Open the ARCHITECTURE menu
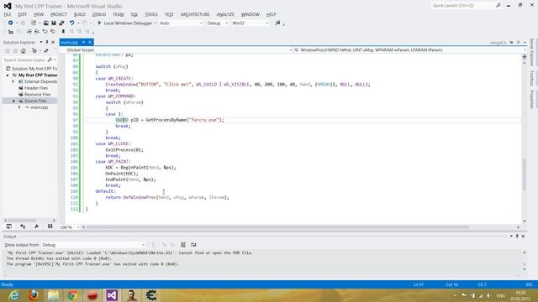This screenshot has width=538, height=302. tap(195, 14)
